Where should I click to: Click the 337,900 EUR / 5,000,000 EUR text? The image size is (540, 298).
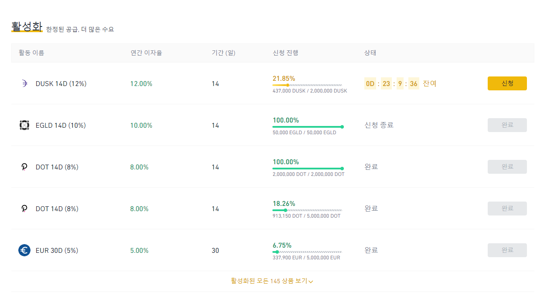click(306, 258)
